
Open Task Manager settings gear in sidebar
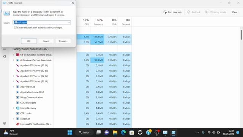tap(5, 123)
